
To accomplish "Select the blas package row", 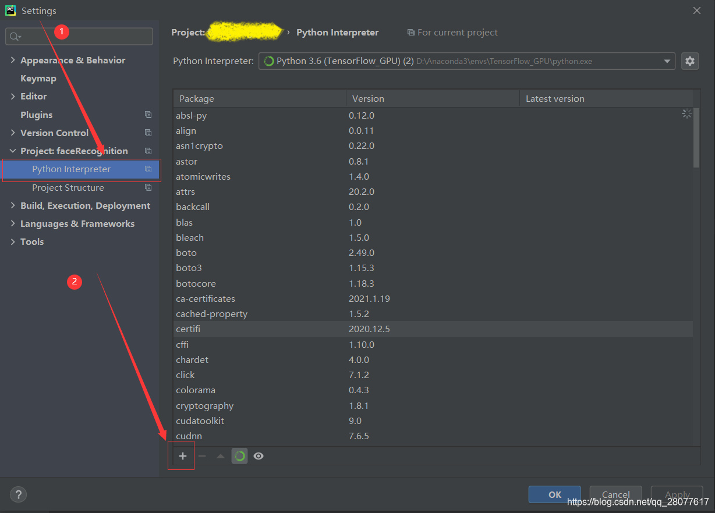I will pyautogui.click(x=433, y=222).
